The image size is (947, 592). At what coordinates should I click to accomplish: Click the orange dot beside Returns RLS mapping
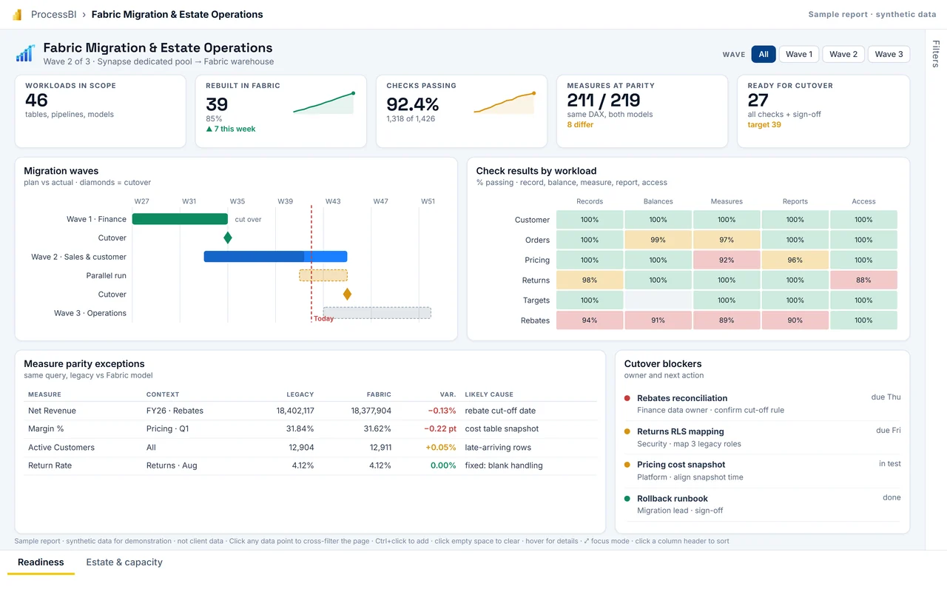tap(627, 431)
